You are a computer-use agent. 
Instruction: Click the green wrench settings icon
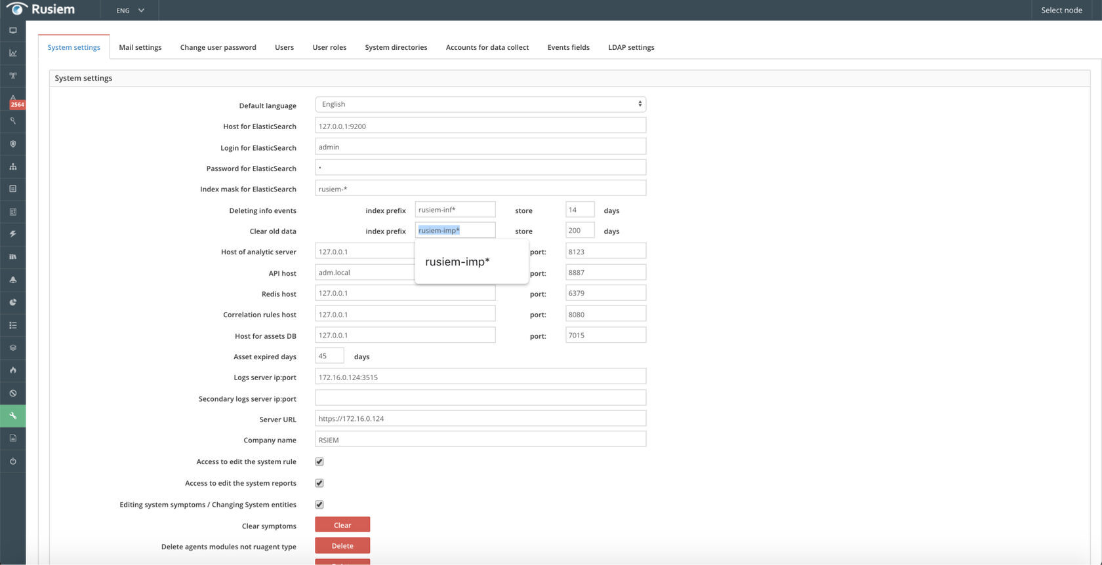[x=12, y=416]
